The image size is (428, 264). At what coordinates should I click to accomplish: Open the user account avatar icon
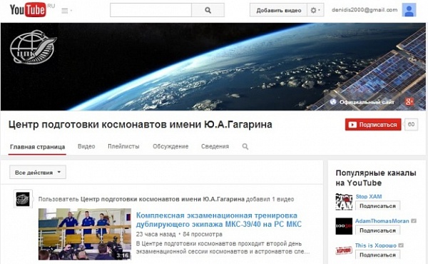tap(409, 10)
